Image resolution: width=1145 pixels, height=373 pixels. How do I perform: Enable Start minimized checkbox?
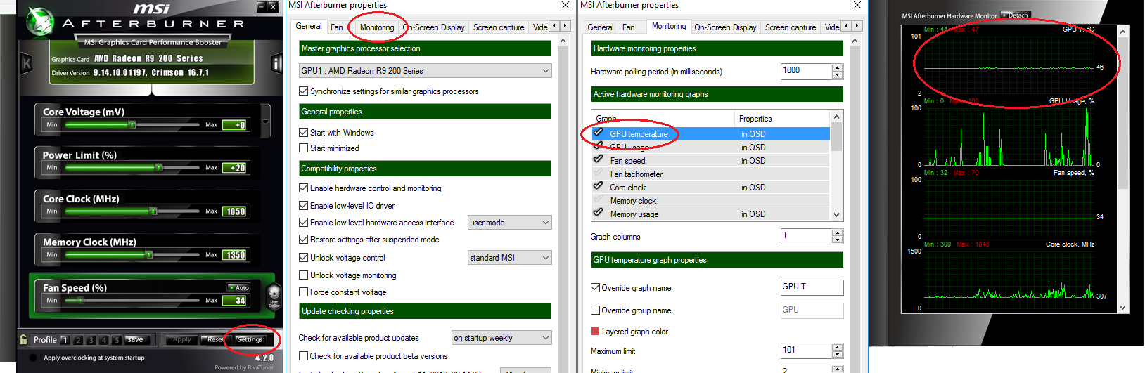pyautogui.click(x=303, y=148)
